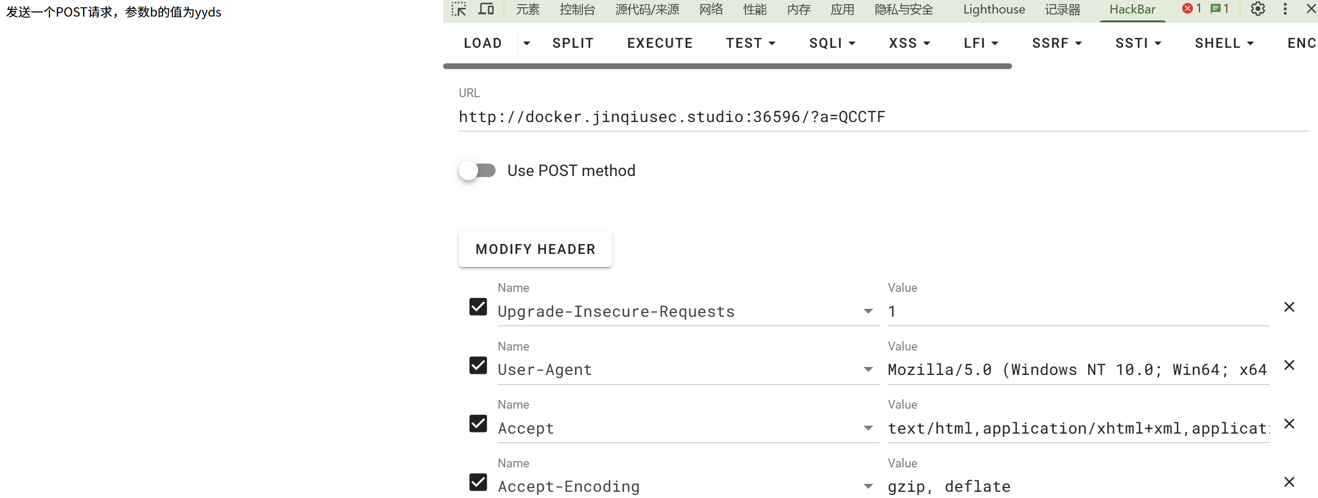Click the green message count badge
The height and width of the screenshot is (498, 1318).
pos(1220,9)
